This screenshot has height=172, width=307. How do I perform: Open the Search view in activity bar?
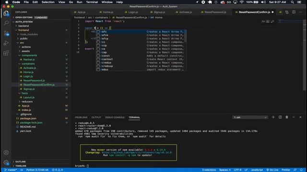tap(6, 23)
